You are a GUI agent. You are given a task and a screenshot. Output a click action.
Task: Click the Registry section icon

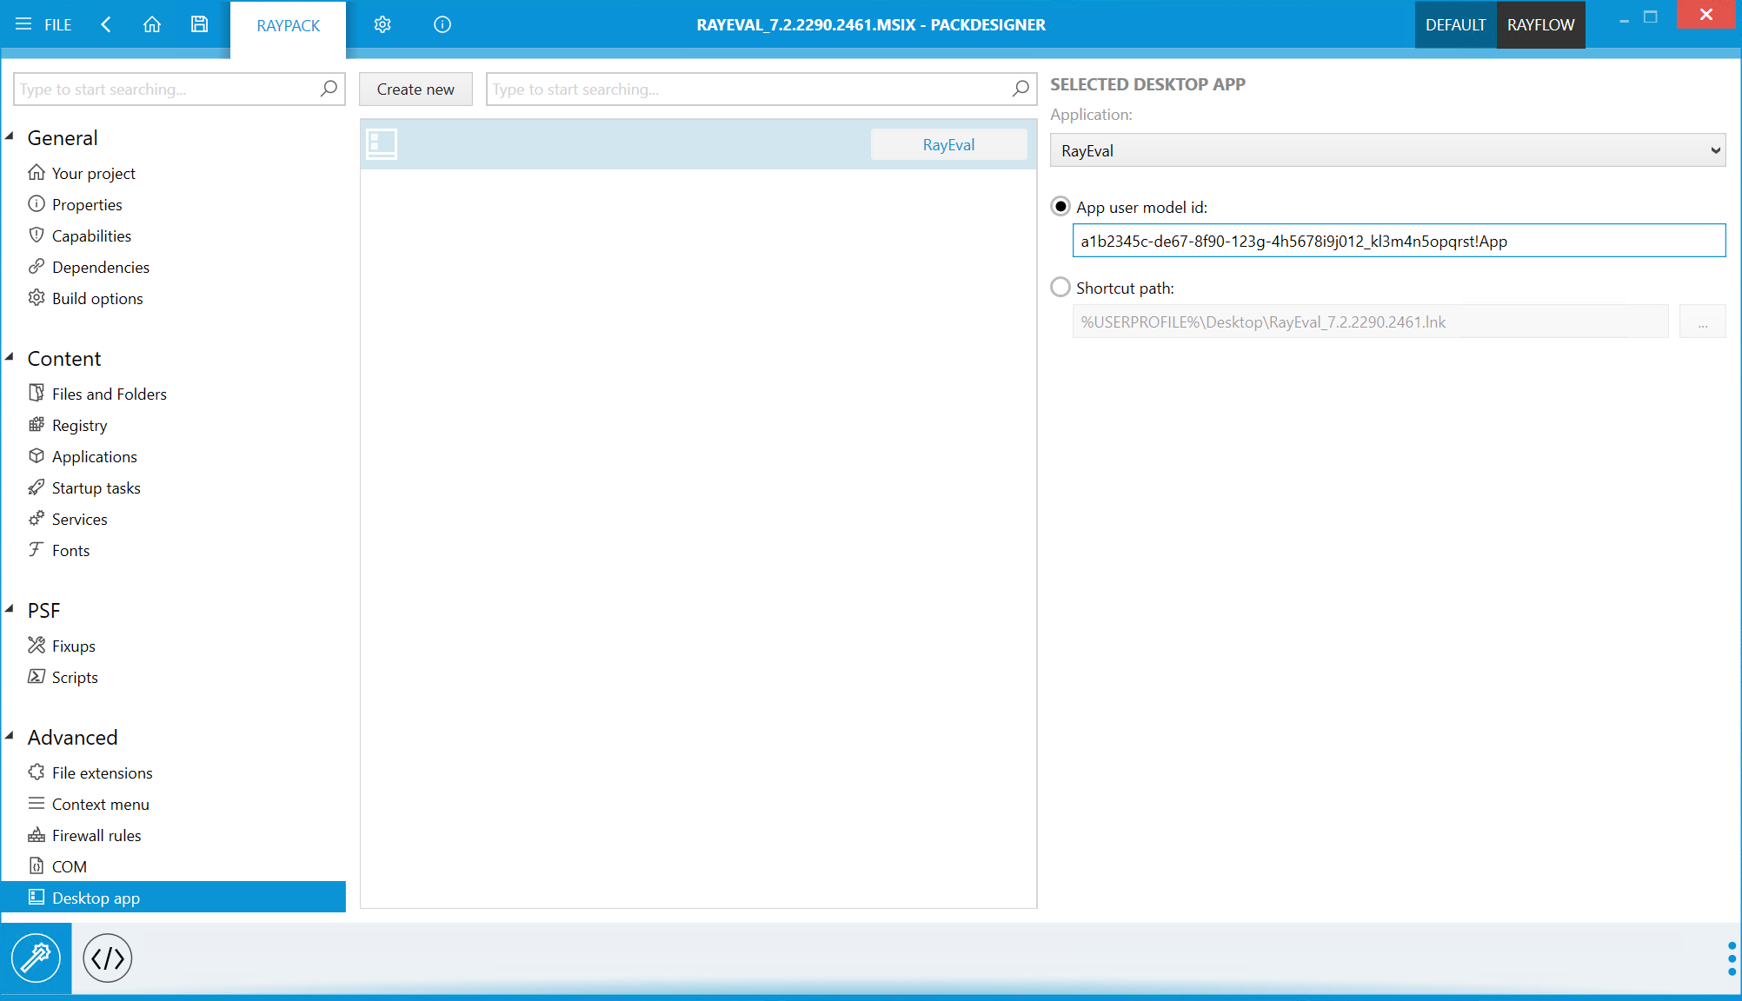click(37, 425)
